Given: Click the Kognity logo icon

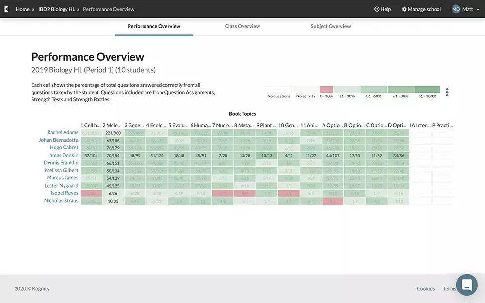Looking at the screenshot, I should (6, 9).
